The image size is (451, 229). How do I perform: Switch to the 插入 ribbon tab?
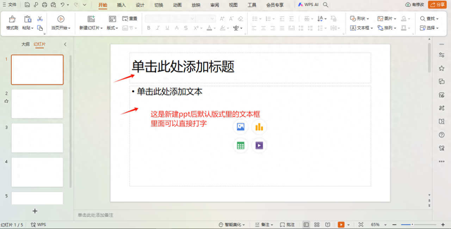pyautogui.click(x=121, y=5)
